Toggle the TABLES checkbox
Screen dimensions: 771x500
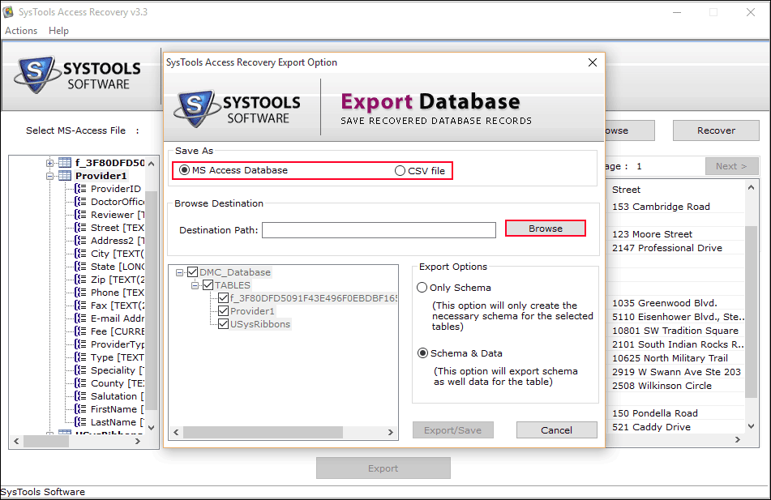coord(208,285)
